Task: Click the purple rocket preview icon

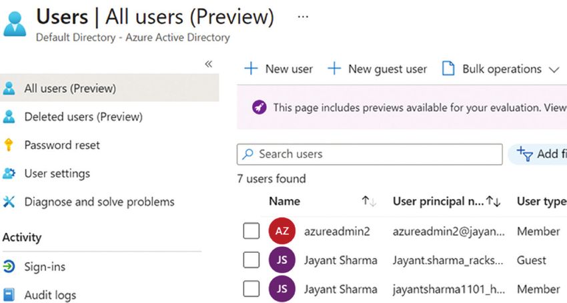Action: (x=259, y=107)
